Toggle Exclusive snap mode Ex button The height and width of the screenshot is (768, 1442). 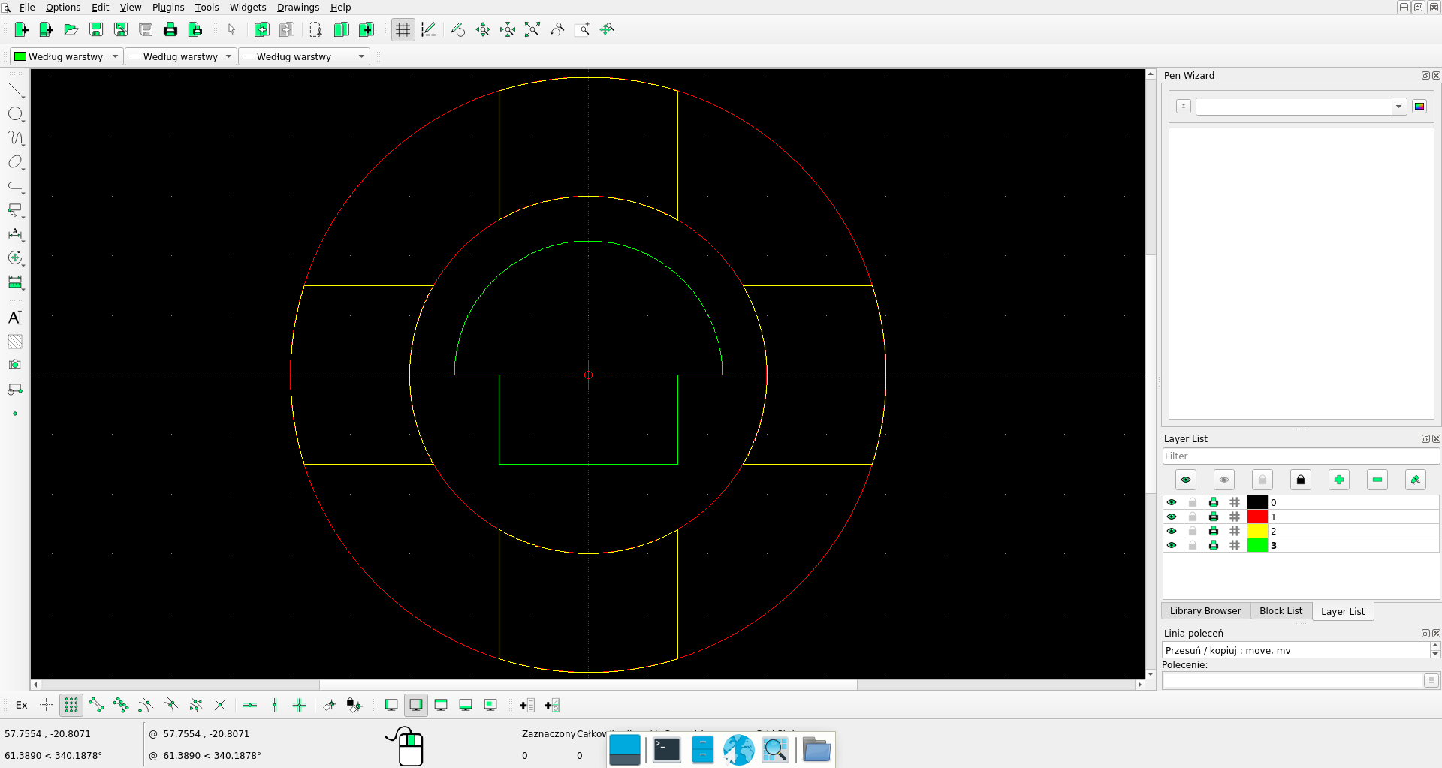tap(22, 705)
